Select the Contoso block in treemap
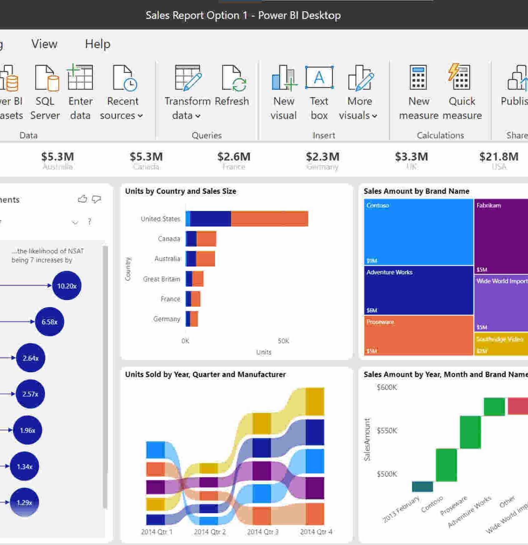The image size is (528, 545). 418,232
